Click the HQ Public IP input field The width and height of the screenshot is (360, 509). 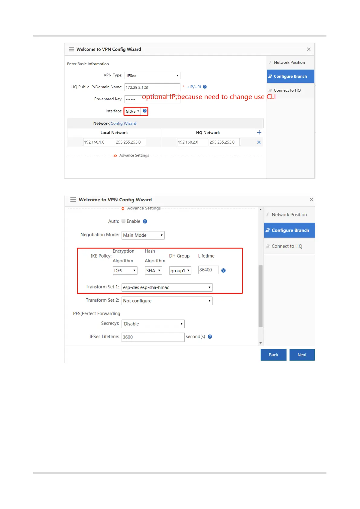[152, 87]
